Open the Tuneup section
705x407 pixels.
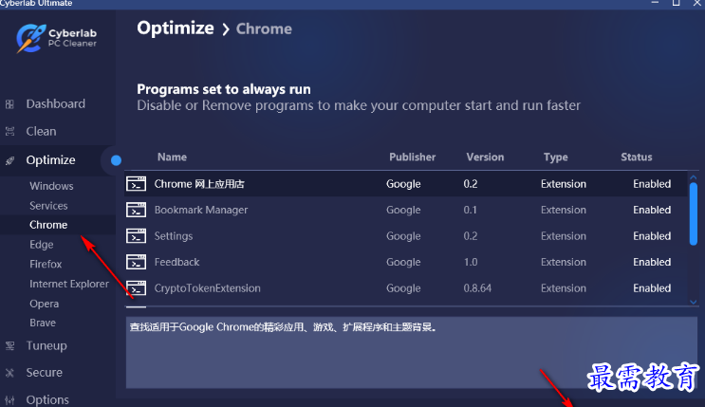tap(46, 345)
